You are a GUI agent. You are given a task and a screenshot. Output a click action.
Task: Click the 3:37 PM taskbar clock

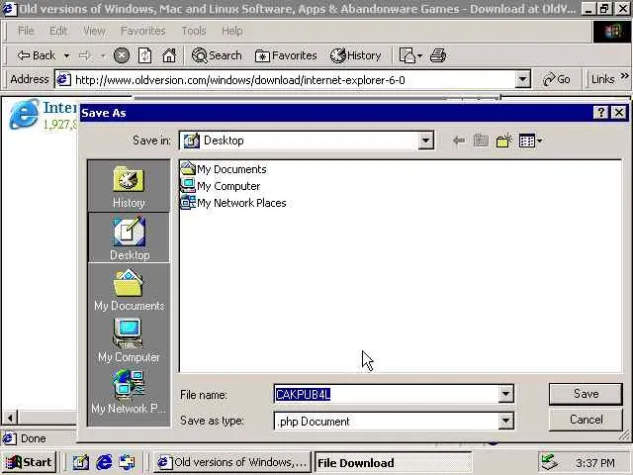click(x=595, y=463)
